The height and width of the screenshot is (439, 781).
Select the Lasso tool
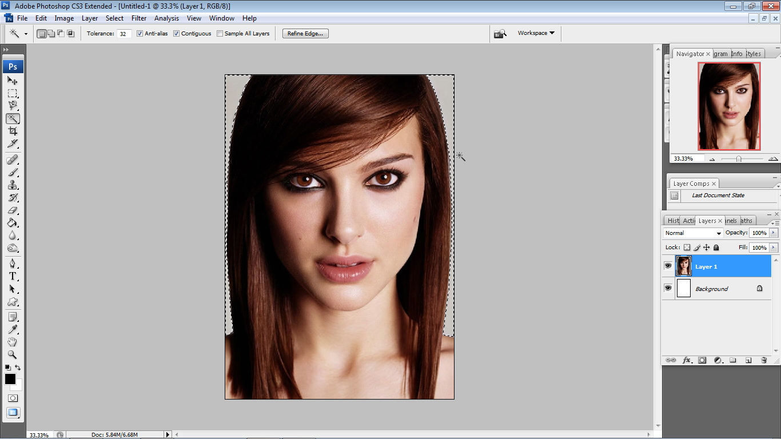[13, 106]
